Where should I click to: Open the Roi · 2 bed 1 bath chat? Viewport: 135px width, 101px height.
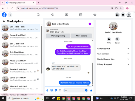click(20, 54)
